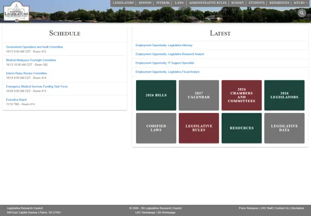Click the 2026 Bills tile
311x216 pixels.
click(x=156, y=95)
